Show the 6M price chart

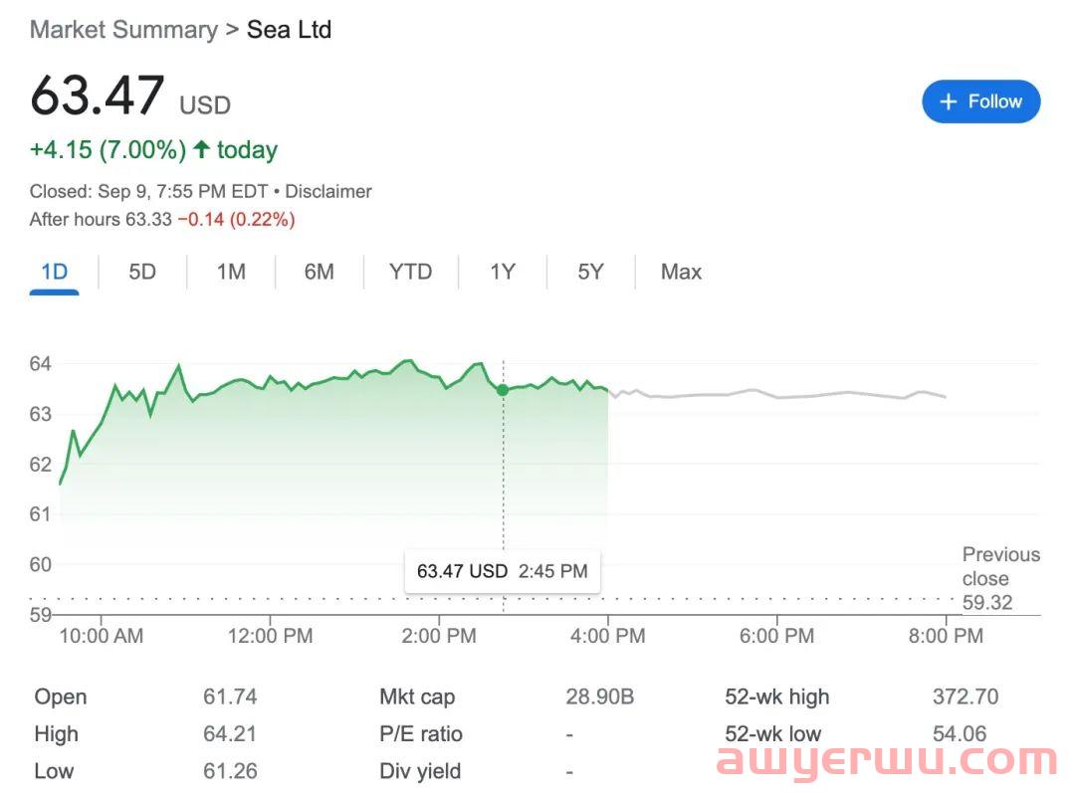[x=319, y=272]
